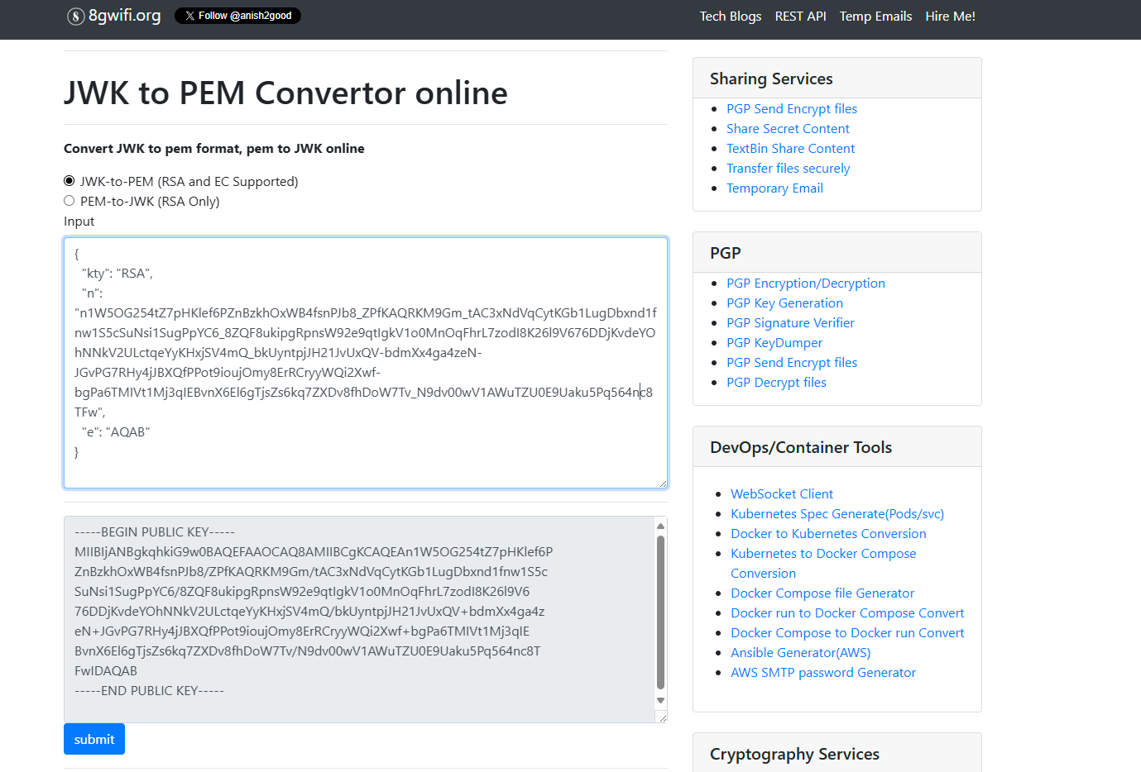Open the REST API nav link
This screenshot has width=1141, height=772.
pos(800,17)
